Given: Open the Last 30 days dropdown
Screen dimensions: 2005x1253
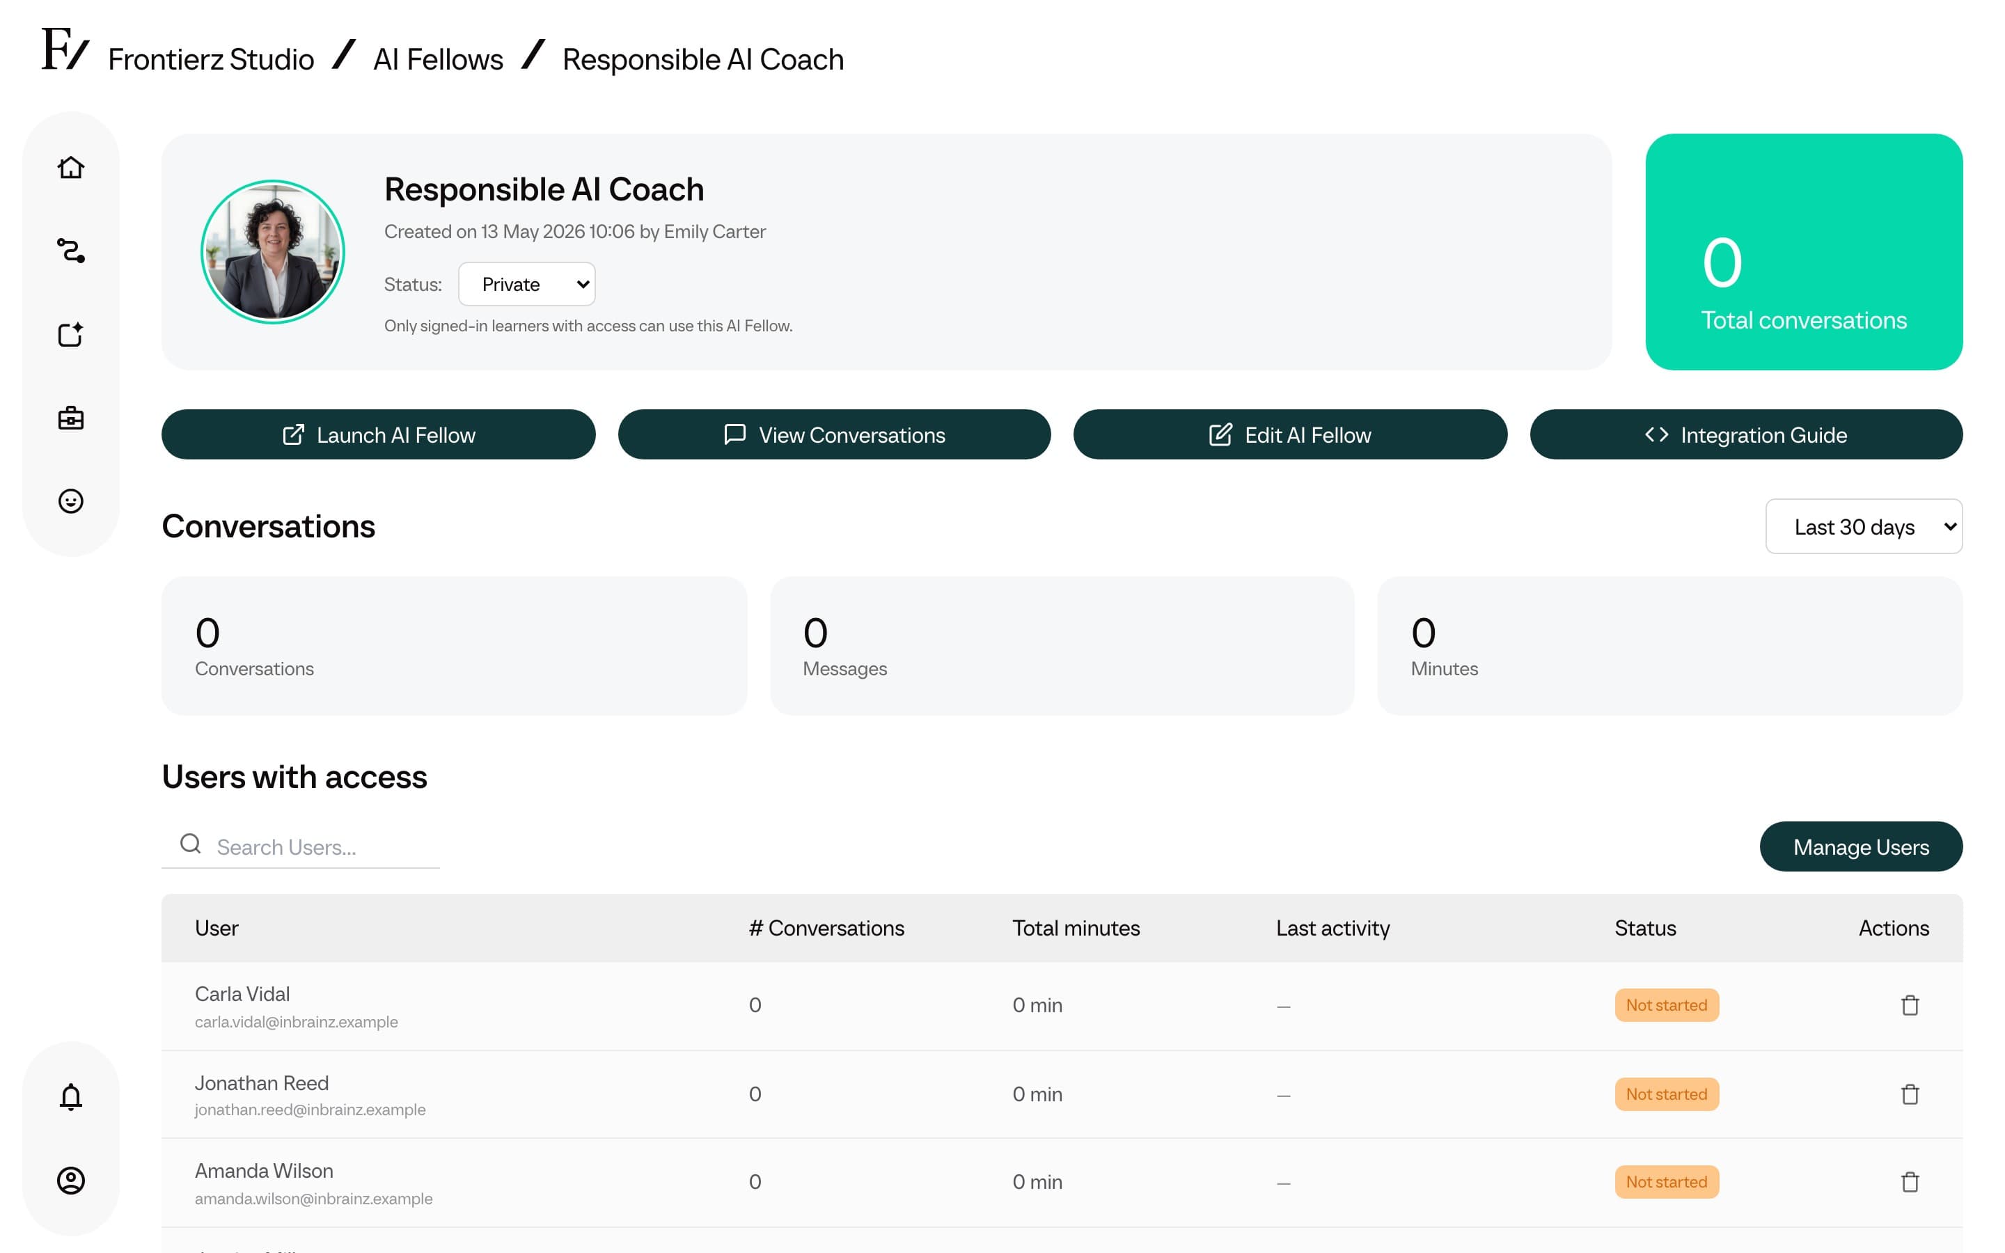Looking at the screenshot, I should tap(1863, 526).
